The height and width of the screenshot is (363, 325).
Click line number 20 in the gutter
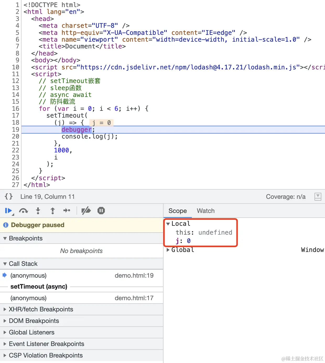pyautogui.click(x=16, y=136)
